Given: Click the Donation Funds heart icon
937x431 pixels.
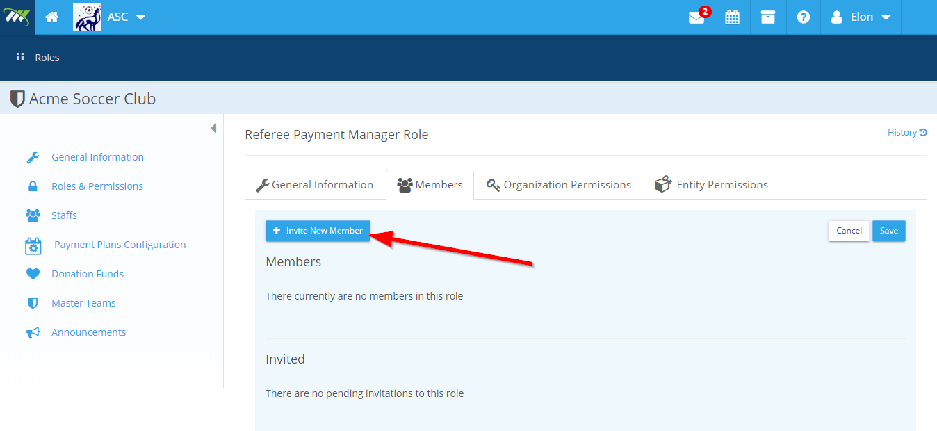Looking at the screenshot, I should click(33, 274).
